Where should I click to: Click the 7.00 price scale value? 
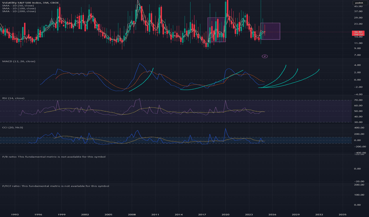coord(358,55)
